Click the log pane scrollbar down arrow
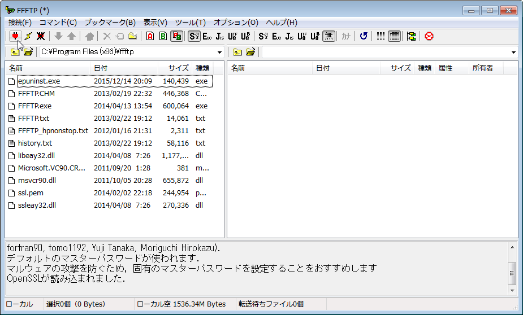This screenshot has width=523, height=315. point(512,291)
